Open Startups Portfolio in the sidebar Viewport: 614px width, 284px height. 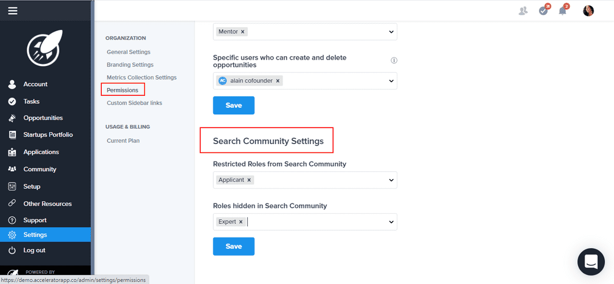pos(48,135)
